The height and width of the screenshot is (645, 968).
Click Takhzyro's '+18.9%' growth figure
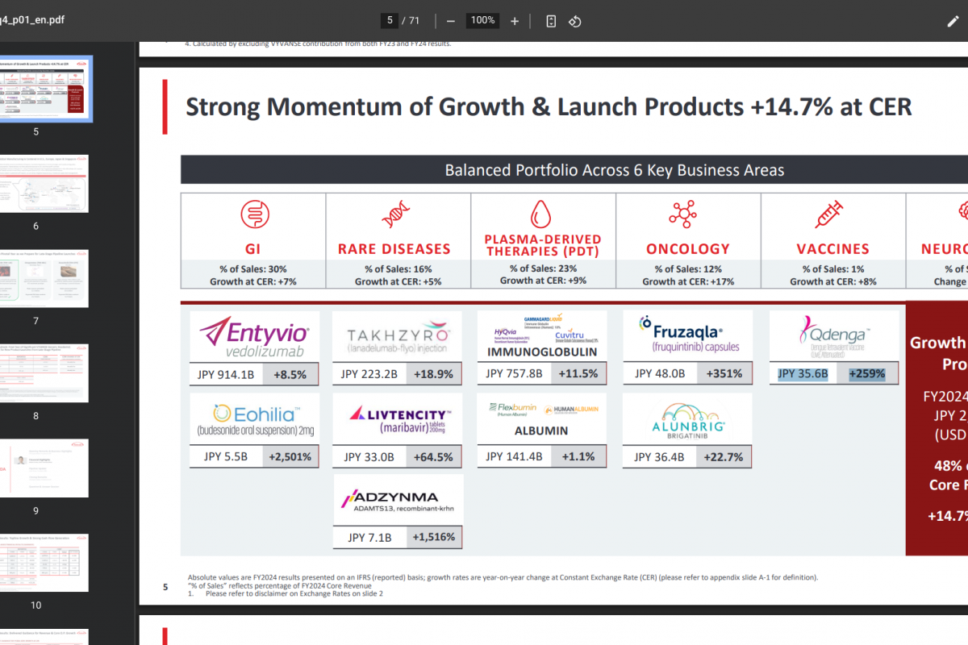(433, 374)
